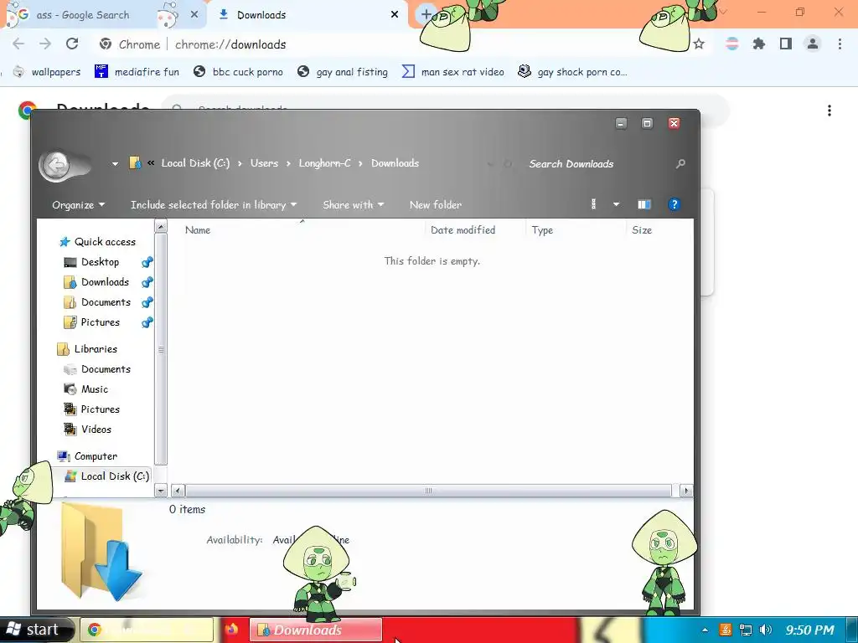Select Local Disk (C:) in navigation pane
Image resolution: width=858 pixels, height=643 pixels.
(106, 476)
